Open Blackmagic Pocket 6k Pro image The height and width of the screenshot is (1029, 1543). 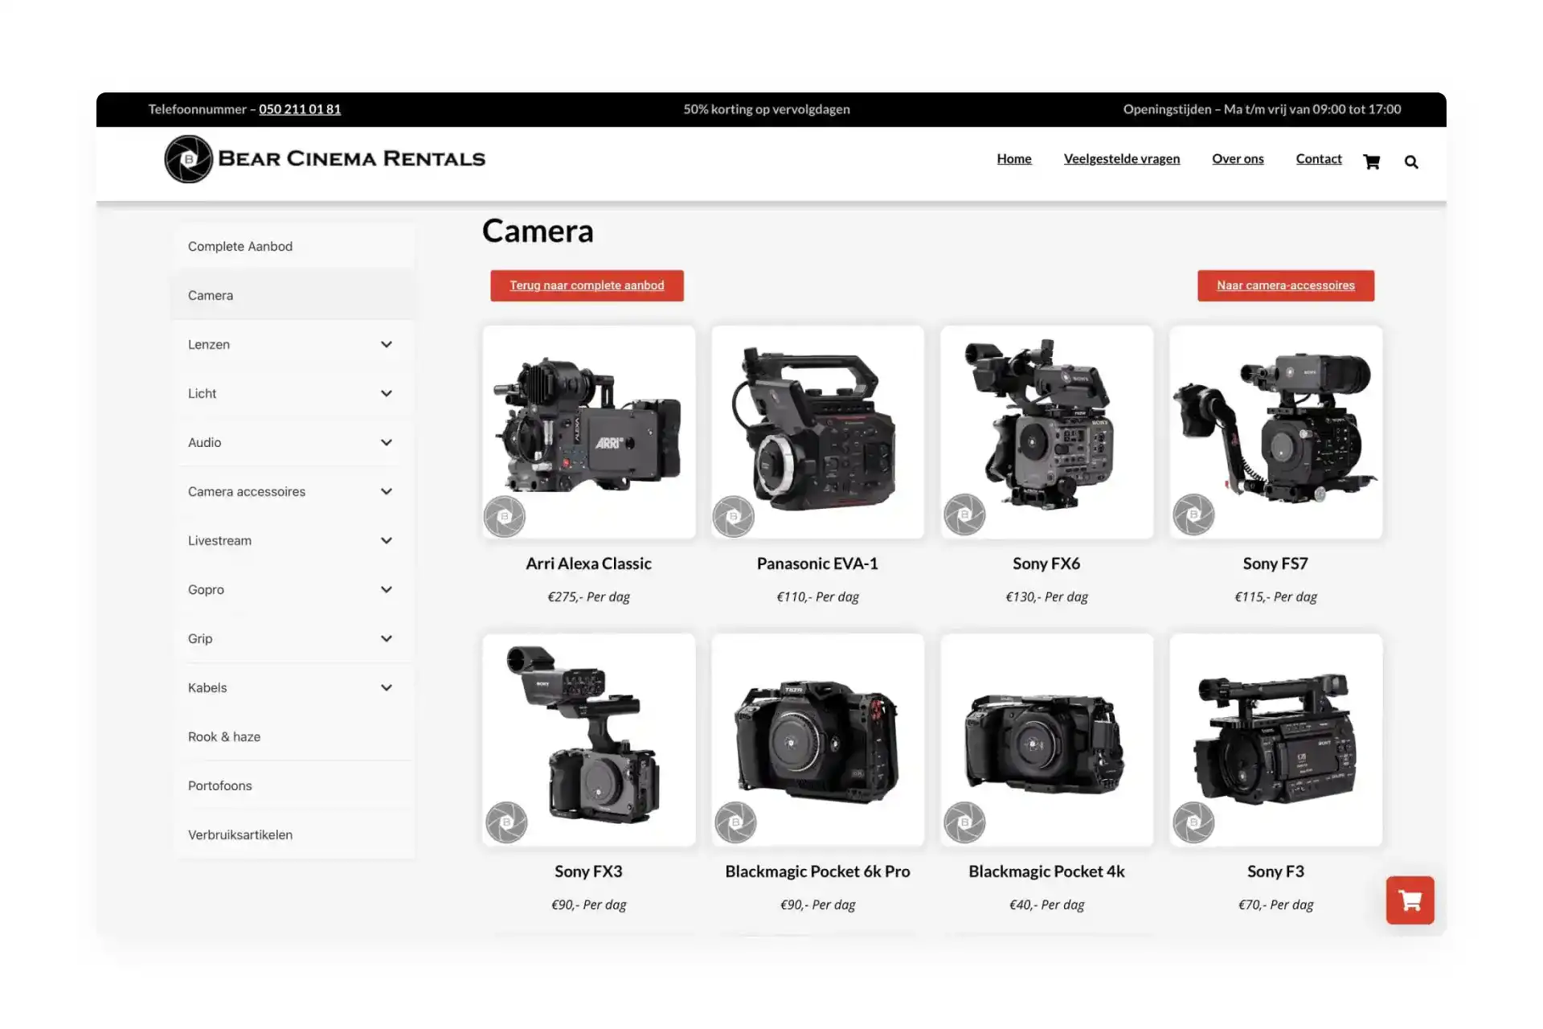(818, 740)
